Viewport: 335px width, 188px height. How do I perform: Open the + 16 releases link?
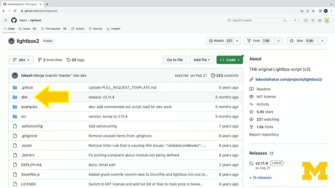[260, 178]
